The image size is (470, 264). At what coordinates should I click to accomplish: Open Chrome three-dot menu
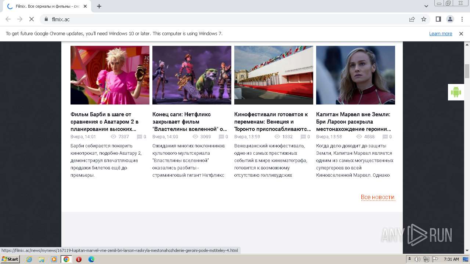tap(462, 19)
